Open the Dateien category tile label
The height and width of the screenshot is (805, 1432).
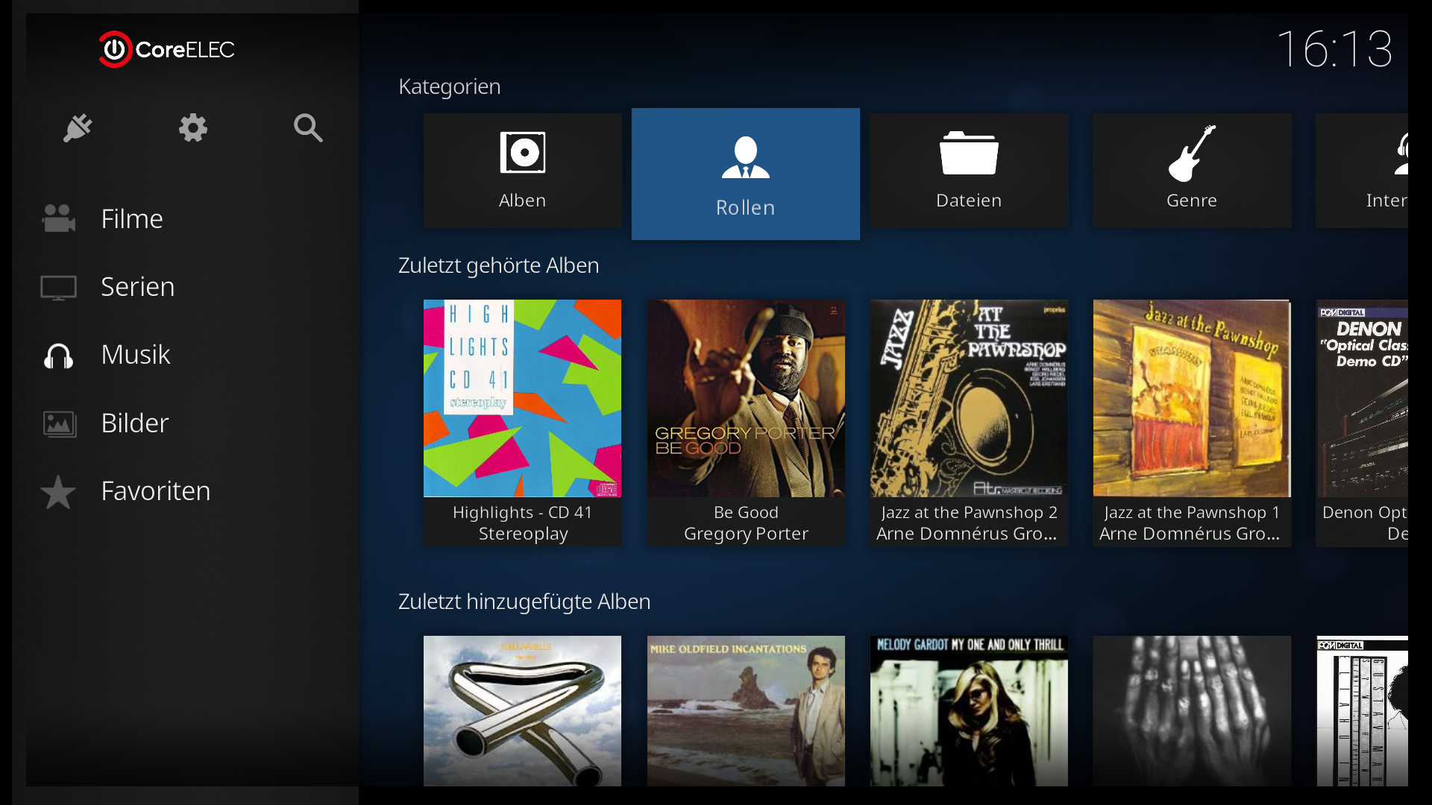(x=969, y=201)
